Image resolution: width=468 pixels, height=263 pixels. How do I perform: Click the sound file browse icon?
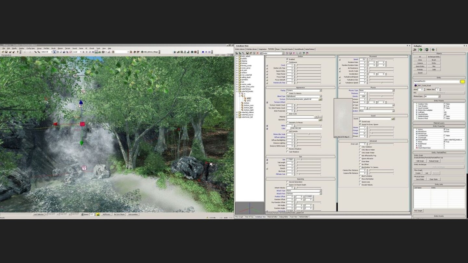pyautogui.click(x=393, y=119)
